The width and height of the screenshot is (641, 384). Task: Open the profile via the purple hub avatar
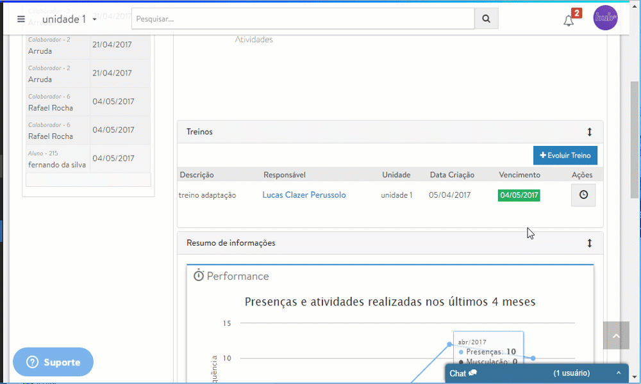point(605,18)
